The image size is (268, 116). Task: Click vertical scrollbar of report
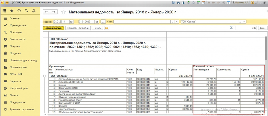(x=266, y=48)
